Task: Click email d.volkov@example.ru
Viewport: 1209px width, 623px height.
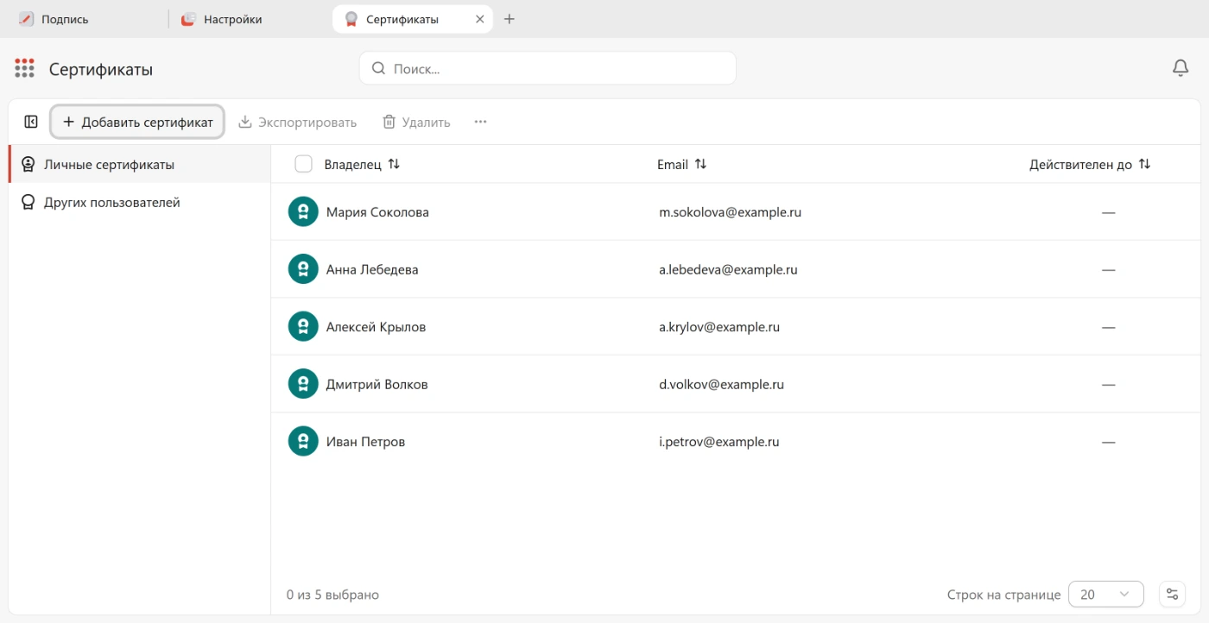Action: 721,384
